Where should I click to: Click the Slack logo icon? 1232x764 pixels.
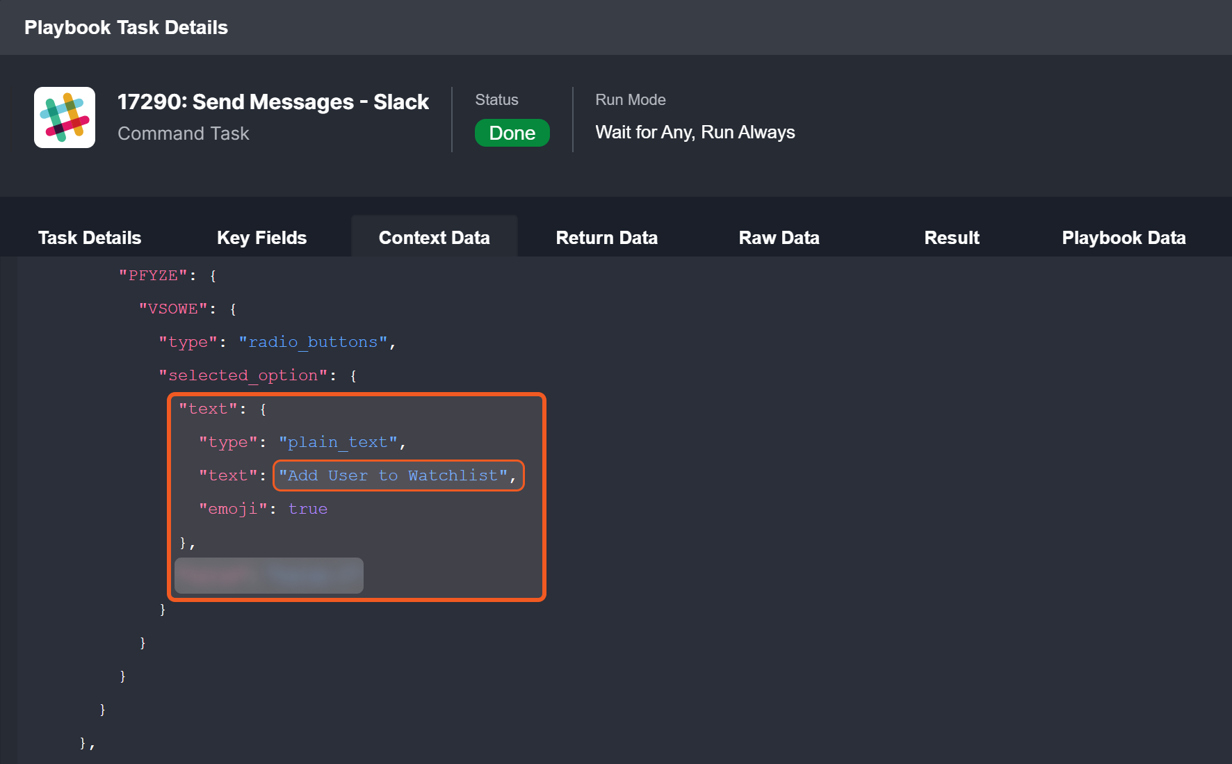pyautogui.click(x=65, y=117)
